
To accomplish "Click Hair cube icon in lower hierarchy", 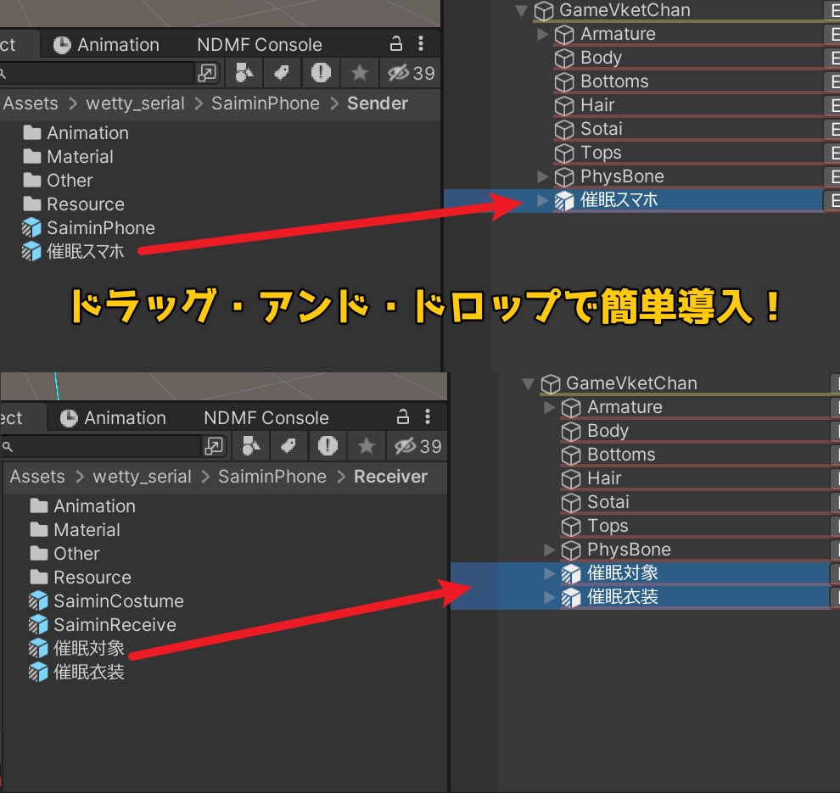I will pos(570,478).
